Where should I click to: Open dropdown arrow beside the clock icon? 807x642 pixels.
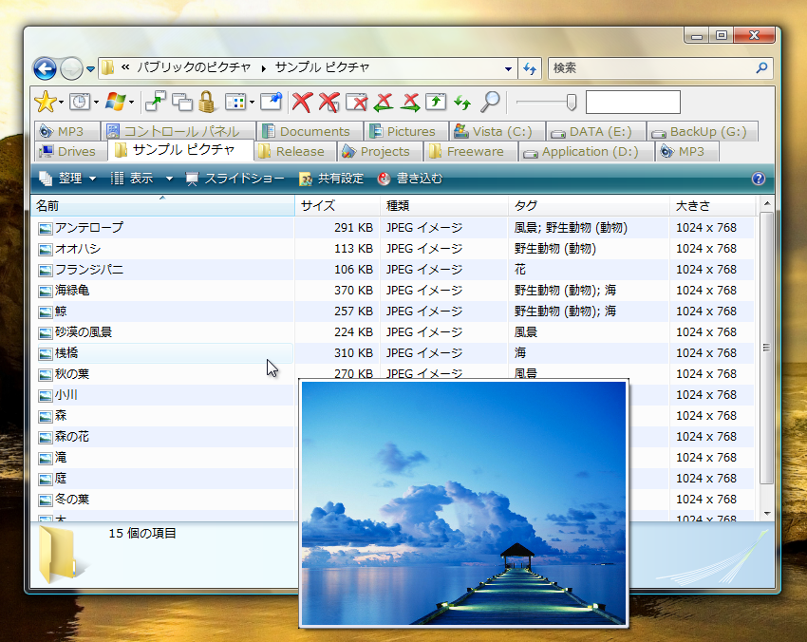pyautogui.click(x=96, y=102)
